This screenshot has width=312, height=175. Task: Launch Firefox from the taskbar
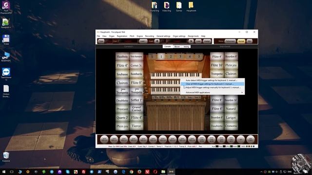click(x=139, y=172)
